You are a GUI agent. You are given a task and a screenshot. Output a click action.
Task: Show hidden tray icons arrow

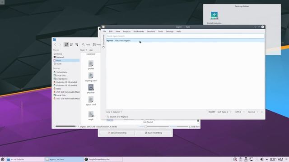coord(267,159)
